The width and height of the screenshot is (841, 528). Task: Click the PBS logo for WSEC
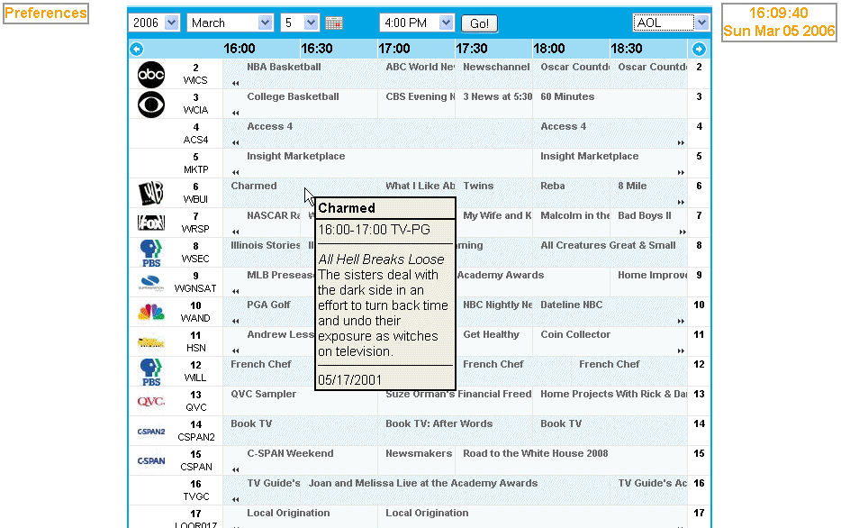(x=151, y=252)
